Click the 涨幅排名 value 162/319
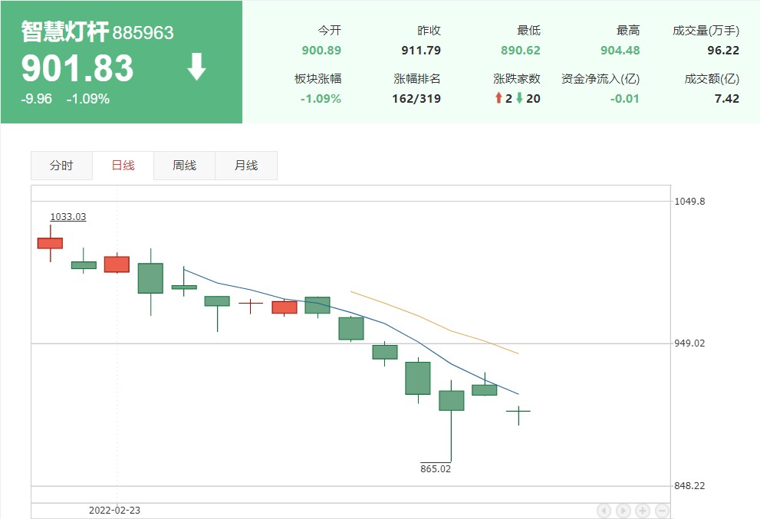 pyautogui.click(x=417, y=98)
